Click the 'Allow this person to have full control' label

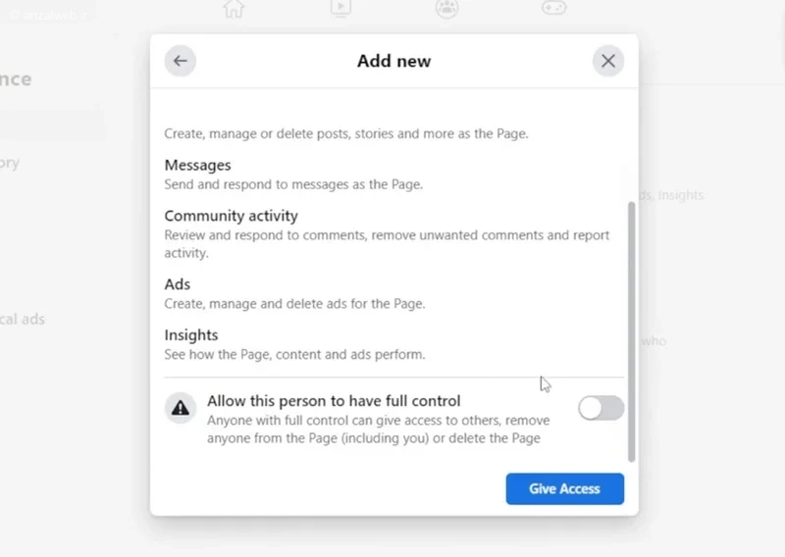[334, 401]
